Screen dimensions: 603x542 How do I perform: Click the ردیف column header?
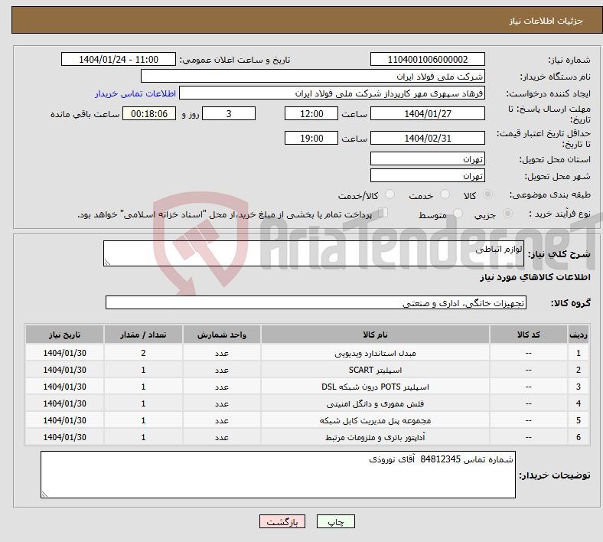(579, 335)
